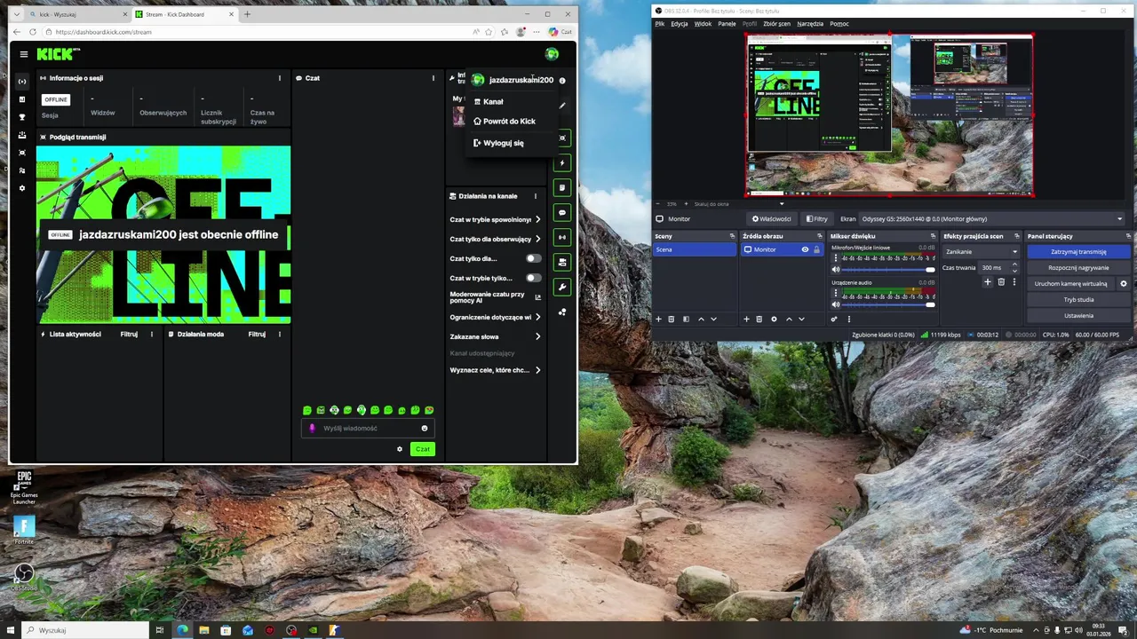
Task: Open Lista aktywności three-dot menu
Action: point(152,335)
